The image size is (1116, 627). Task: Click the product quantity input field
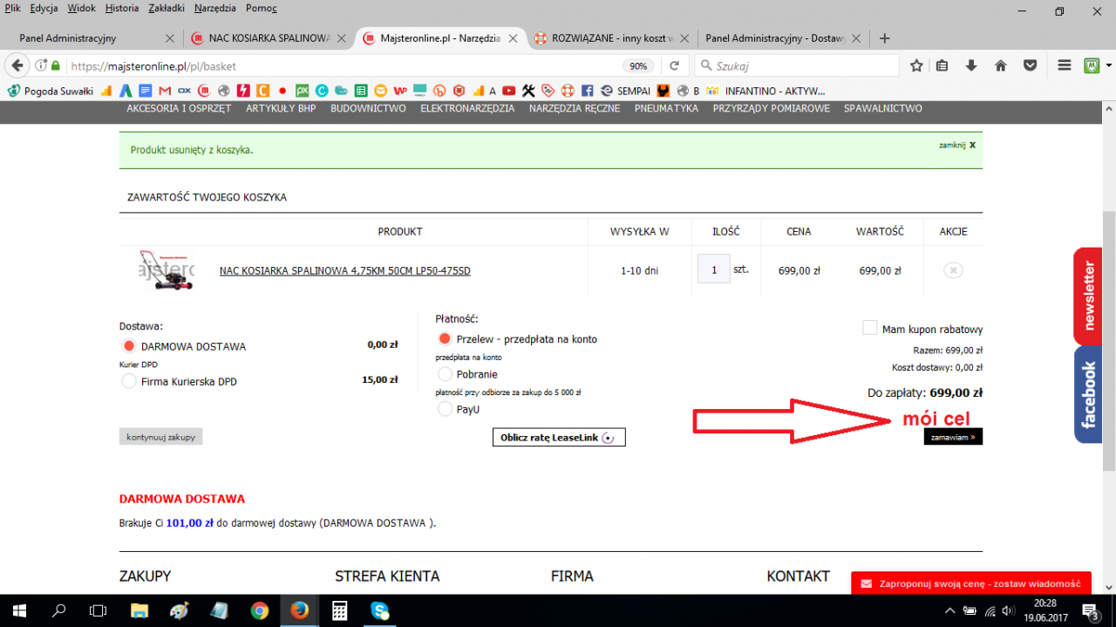pyautogui.click(x=713, y=269)
